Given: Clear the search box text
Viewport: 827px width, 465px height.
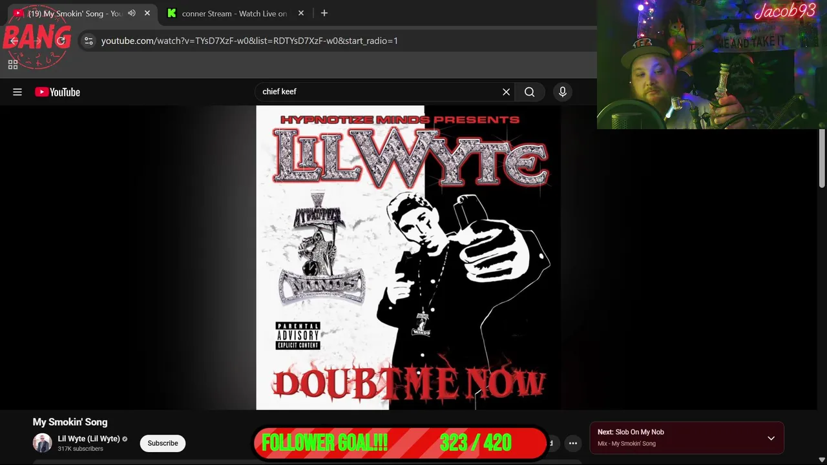Looking at the screenshot, I should 507,92.
